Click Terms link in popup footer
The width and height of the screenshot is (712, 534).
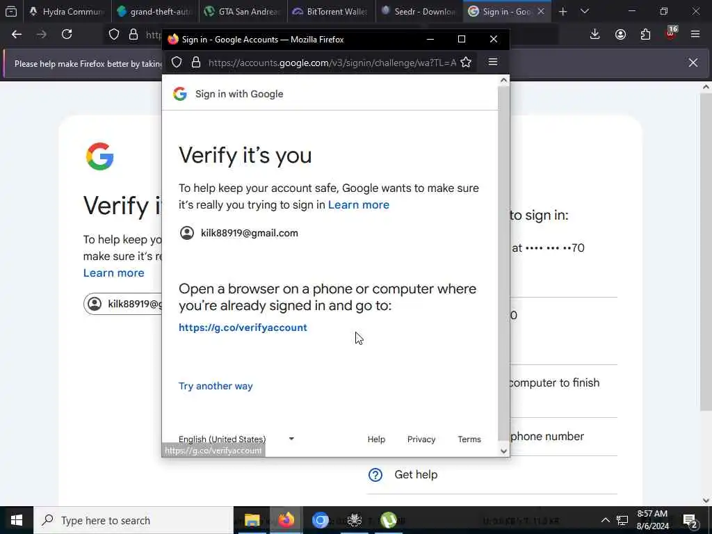[x=469, y=439]
